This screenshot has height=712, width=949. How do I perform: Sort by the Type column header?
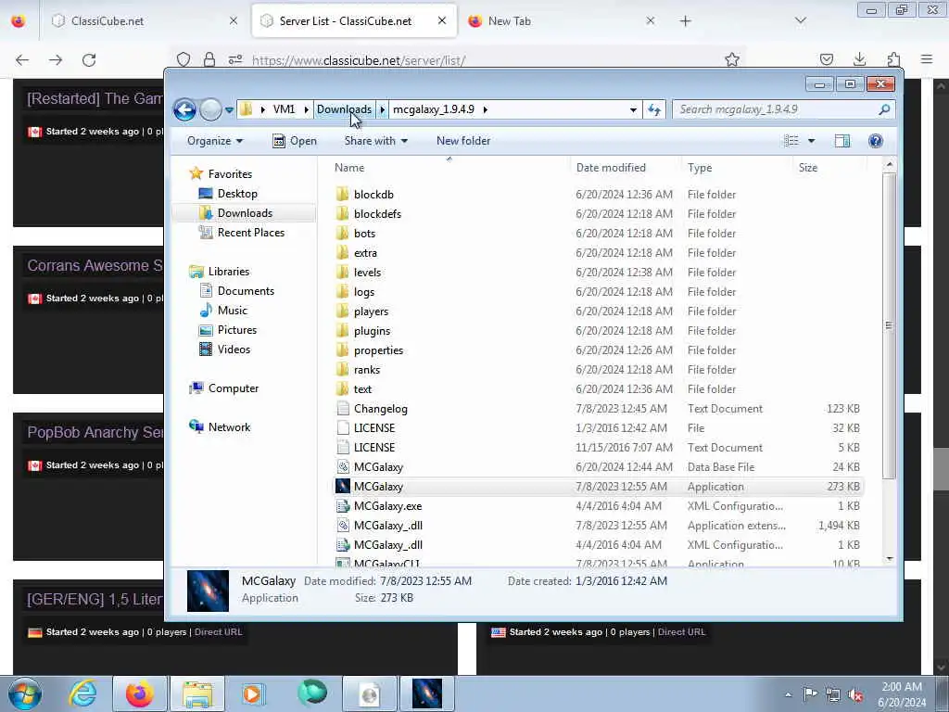click(700, 168)
